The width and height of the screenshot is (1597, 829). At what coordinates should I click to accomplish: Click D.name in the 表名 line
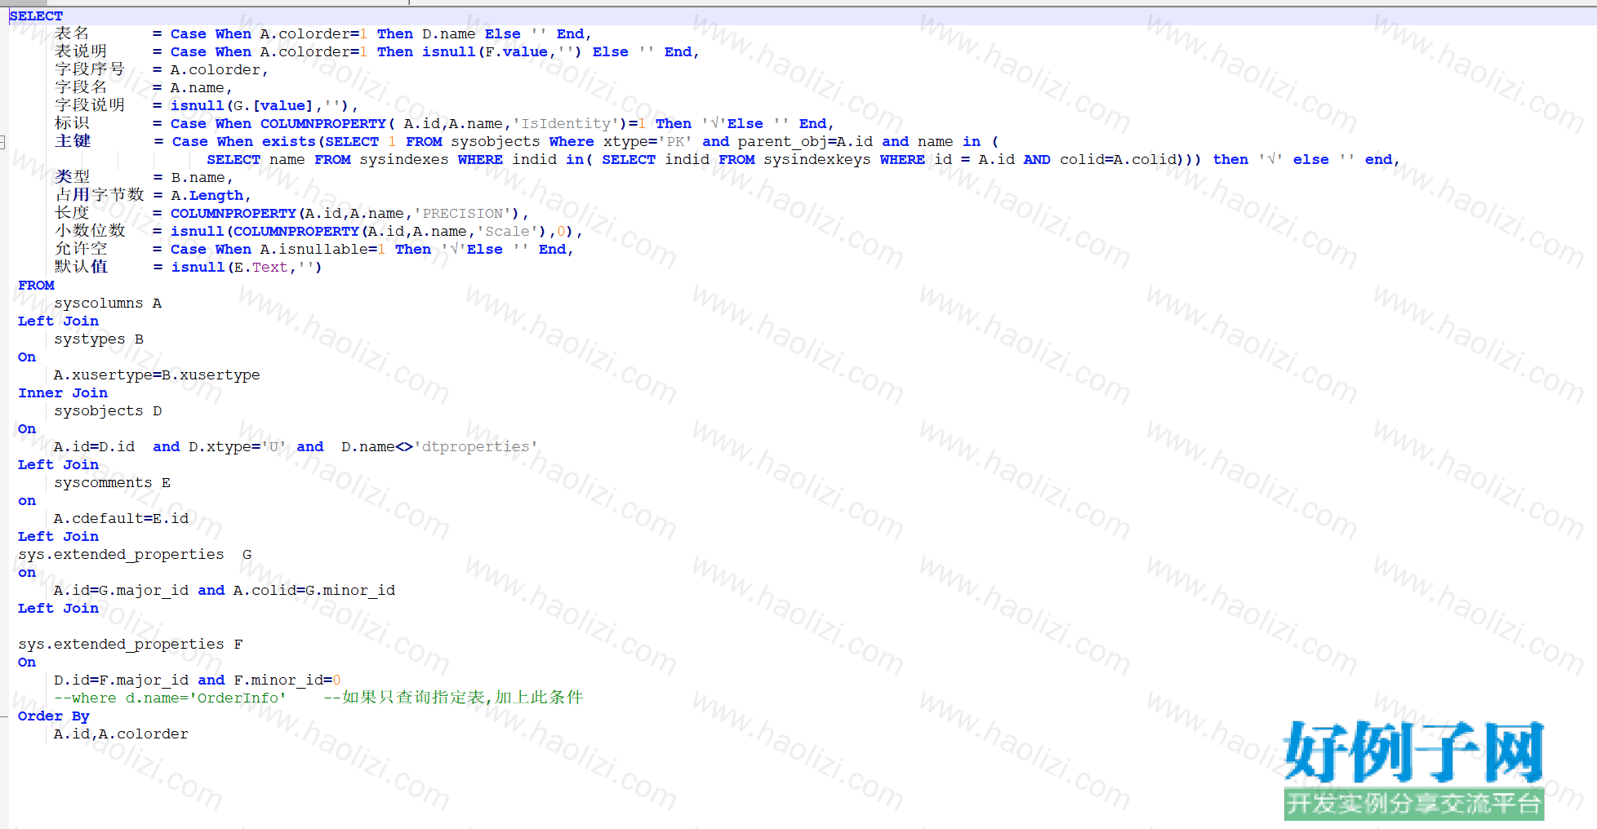449,33
